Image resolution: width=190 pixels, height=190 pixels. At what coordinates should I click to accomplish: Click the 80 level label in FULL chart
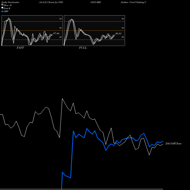coord(123,19)
